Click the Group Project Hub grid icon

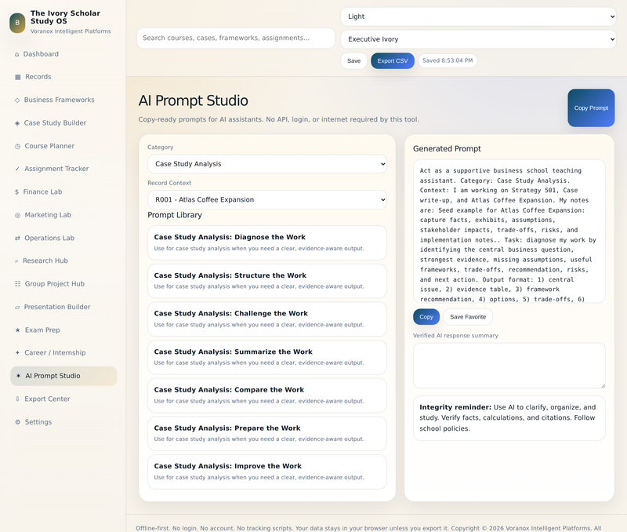17,284
